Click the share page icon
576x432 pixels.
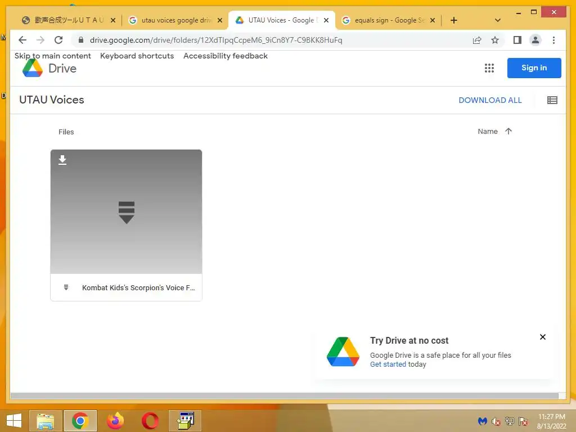(477, 40)
